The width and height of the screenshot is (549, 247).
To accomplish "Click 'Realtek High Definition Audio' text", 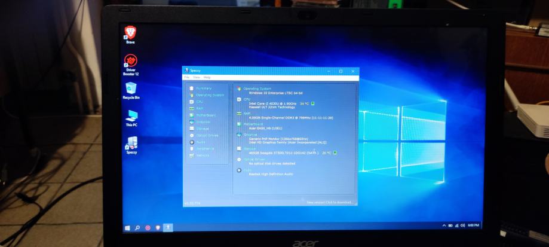I will (271, 174).
